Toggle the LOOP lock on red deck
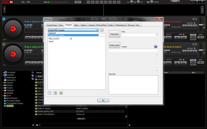This screenshot has width=207, height=129. (x=184, y=34)
